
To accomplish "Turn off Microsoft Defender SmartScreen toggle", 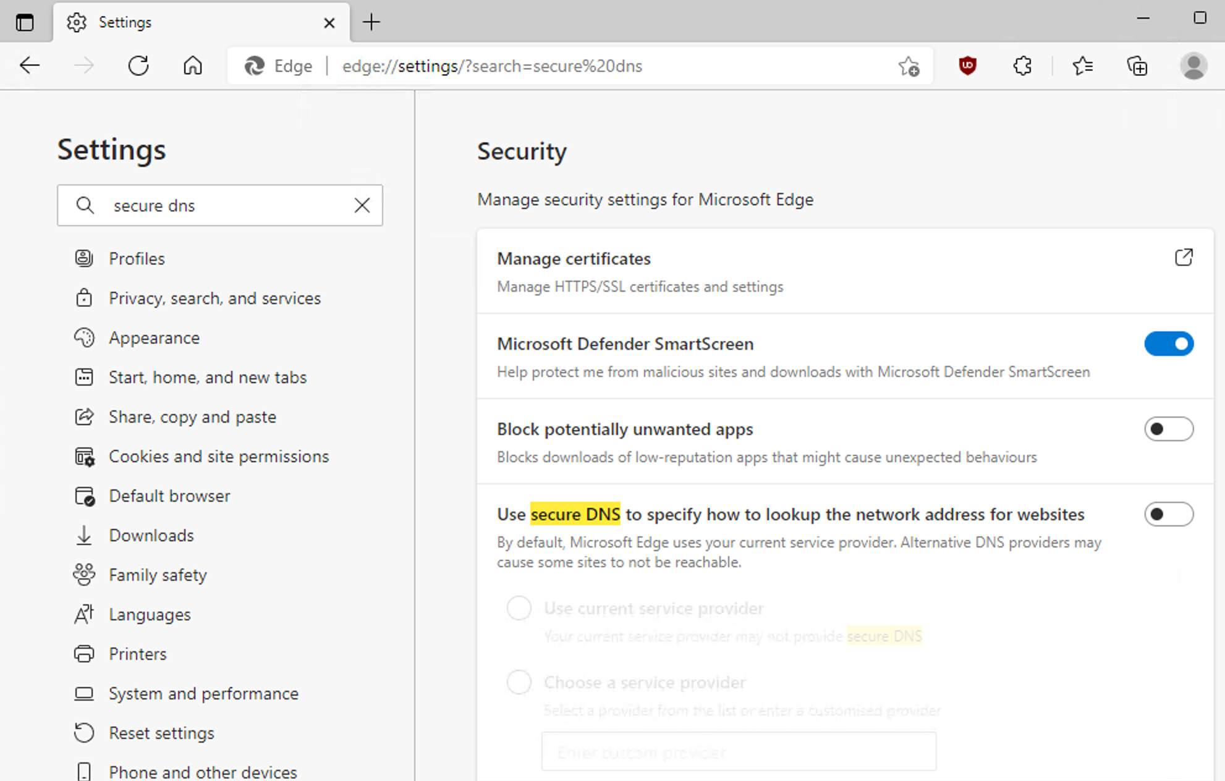I will [1169, 344].
